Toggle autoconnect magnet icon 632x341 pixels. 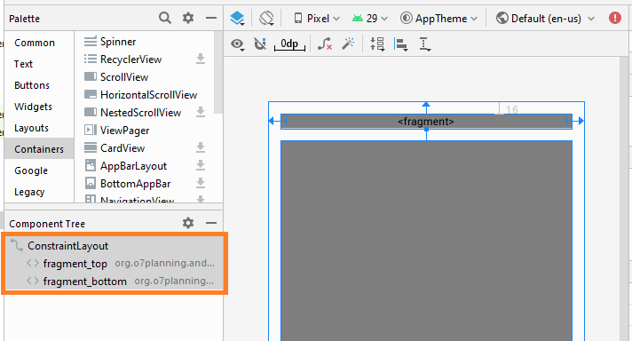tap(260, 44)
